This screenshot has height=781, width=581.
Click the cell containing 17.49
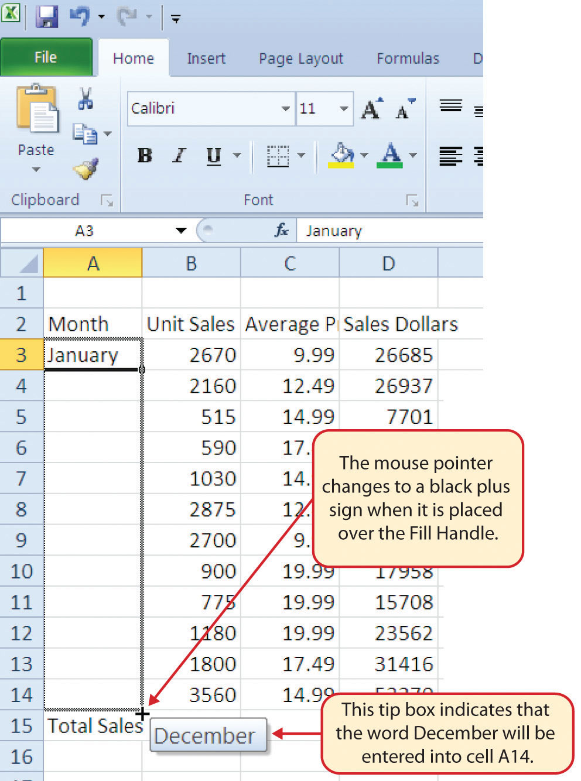point(290,663)
